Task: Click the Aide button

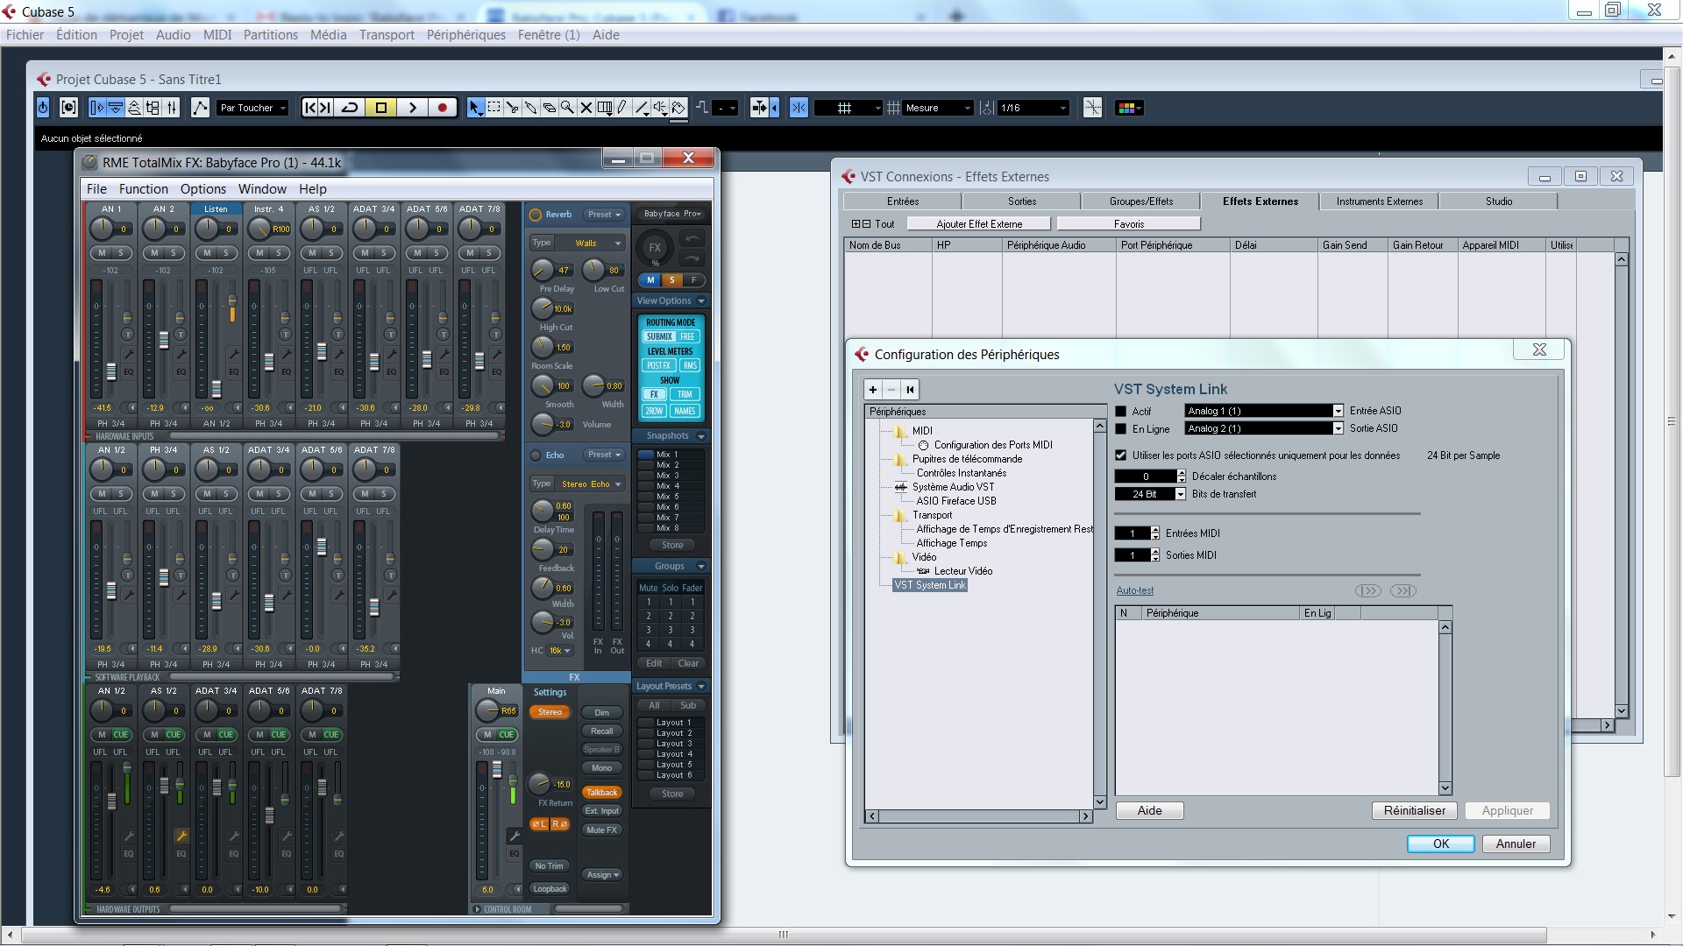Action: point(1149,810)
